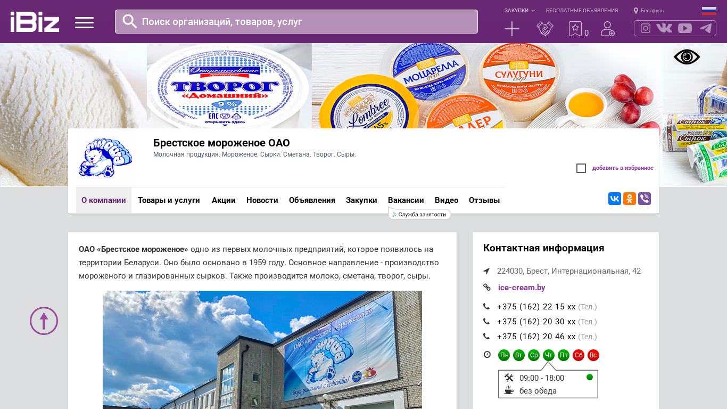The height and width of the screenshot is (409, 727).
Task: Select the Сб weekday circle
Action: tap(579, 355)
